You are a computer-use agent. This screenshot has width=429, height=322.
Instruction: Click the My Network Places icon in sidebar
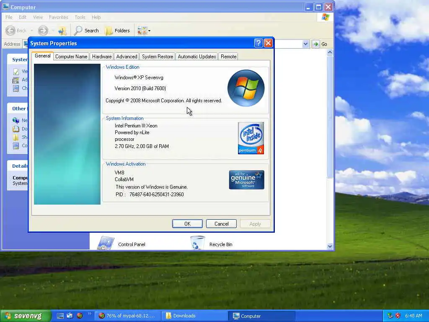click(16, 120)
